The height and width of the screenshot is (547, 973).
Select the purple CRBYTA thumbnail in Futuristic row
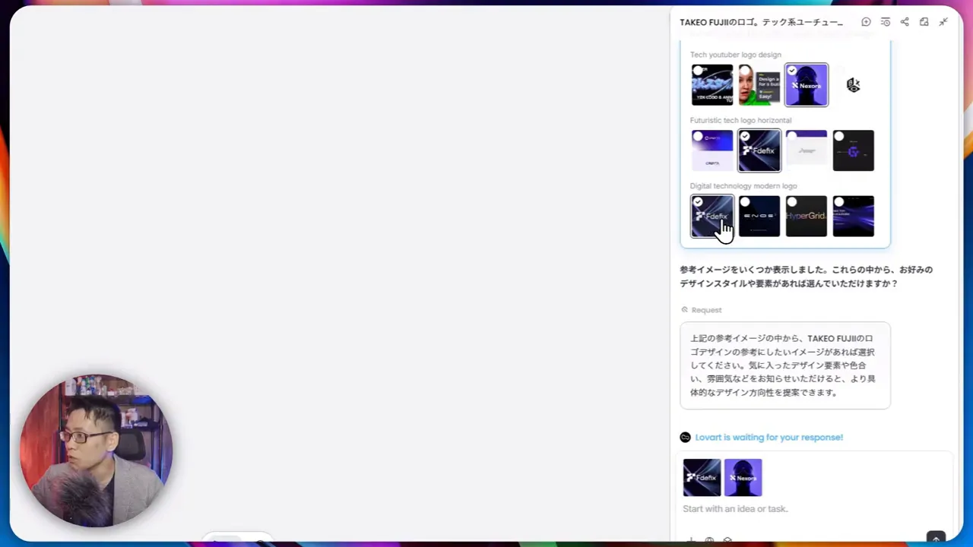[712, 150]
